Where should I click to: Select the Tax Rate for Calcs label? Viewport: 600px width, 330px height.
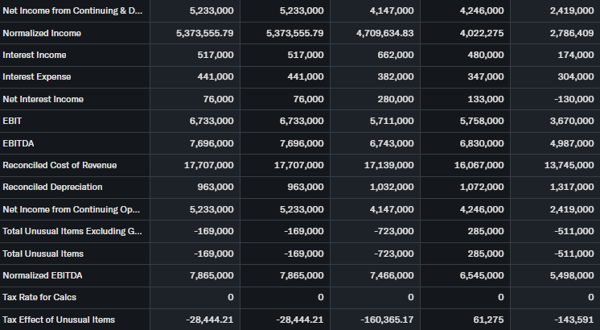(x=39, y=297)
